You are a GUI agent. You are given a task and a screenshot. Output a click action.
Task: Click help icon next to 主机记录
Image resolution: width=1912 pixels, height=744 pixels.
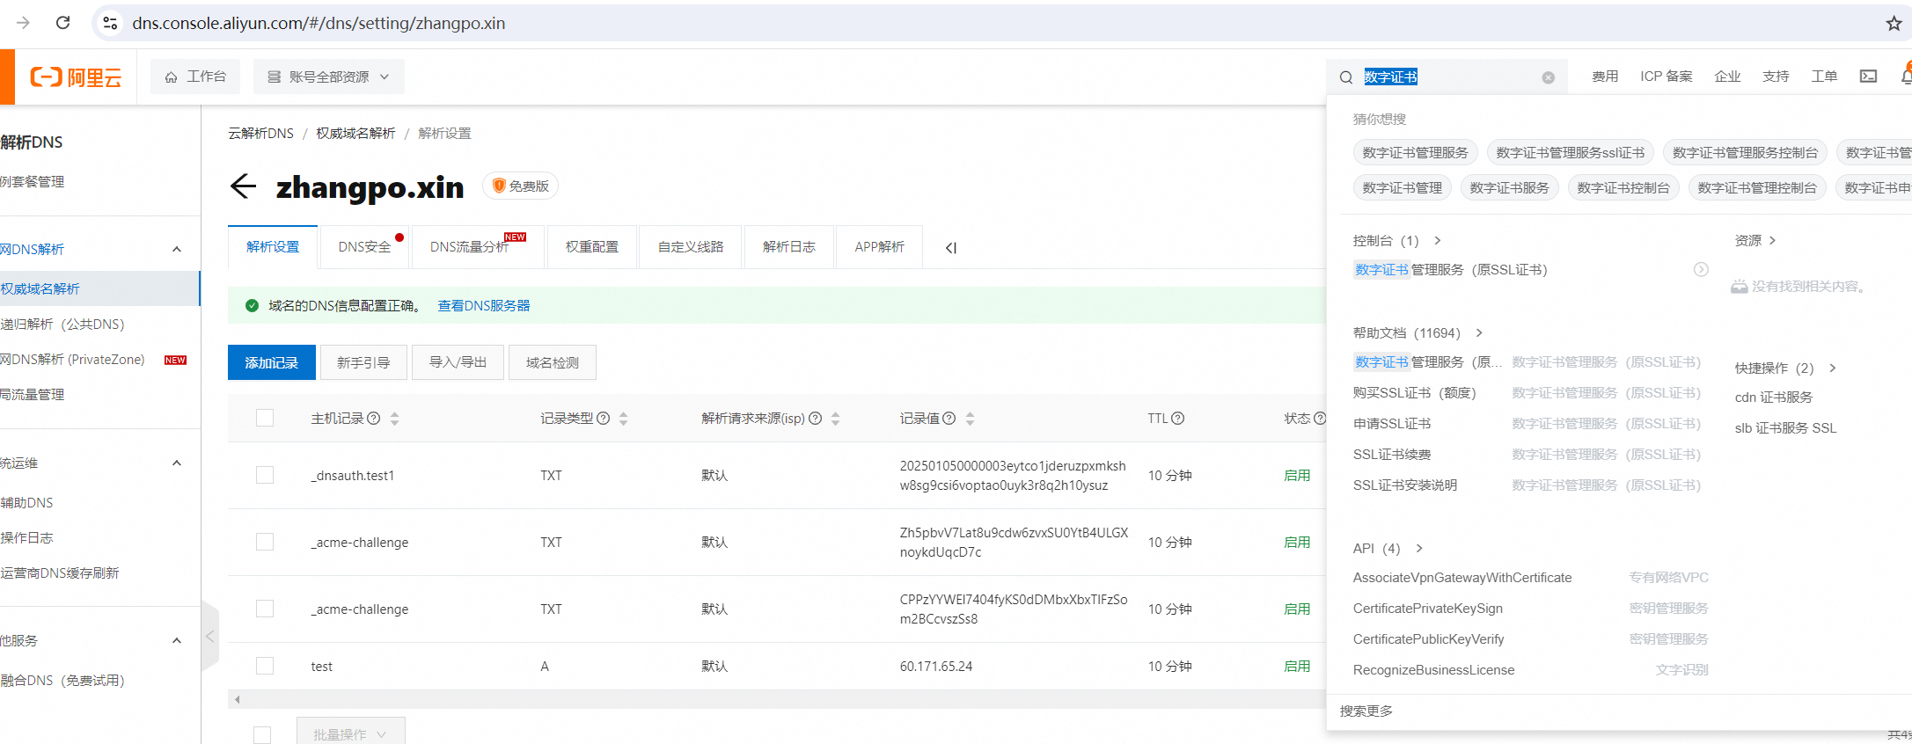373,419
